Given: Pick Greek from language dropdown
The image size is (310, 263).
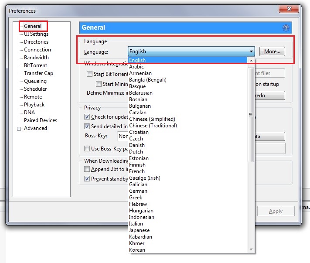Looking at the screenshot, I should tap(188, 197).
